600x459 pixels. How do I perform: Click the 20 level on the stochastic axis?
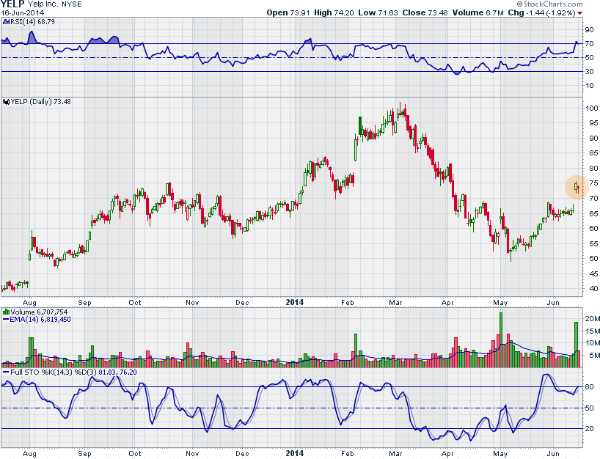[x=590, y=428]
